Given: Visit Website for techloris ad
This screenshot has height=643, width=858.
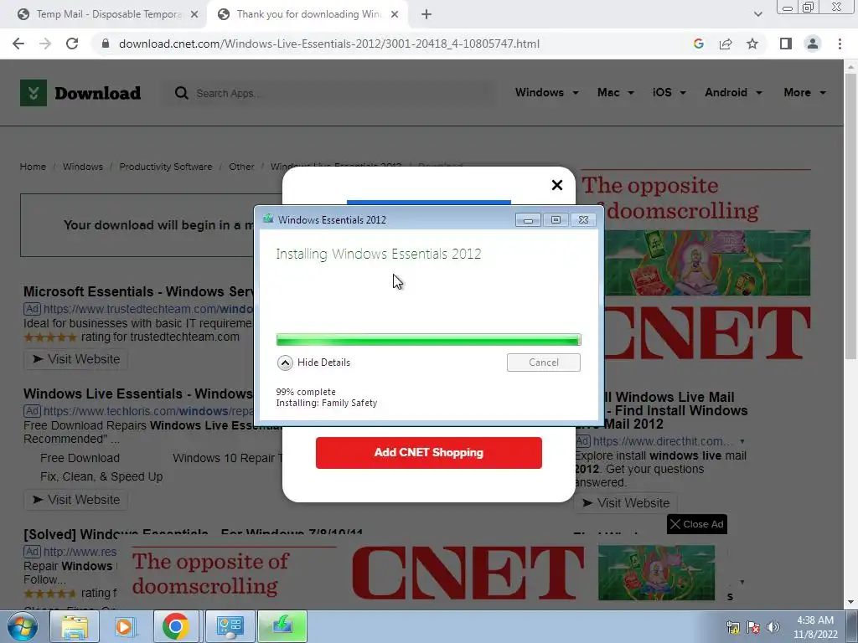Looking at the screenshot, I should (76, 500).
